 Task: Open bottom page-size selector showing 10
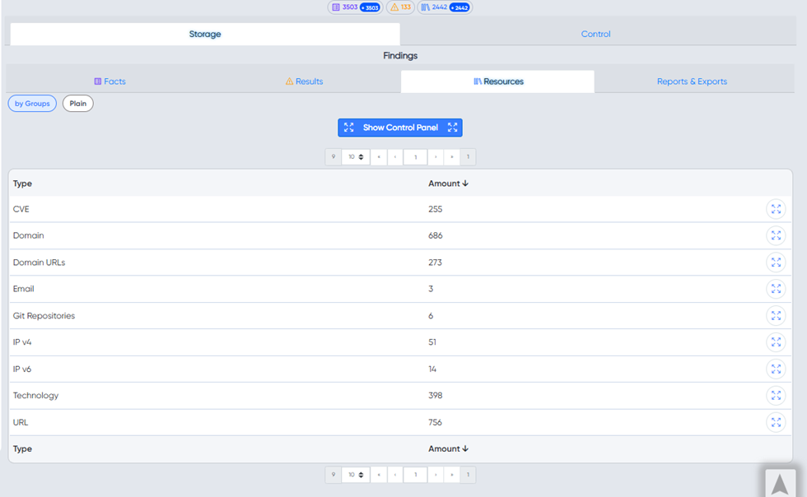click(356, 475)
